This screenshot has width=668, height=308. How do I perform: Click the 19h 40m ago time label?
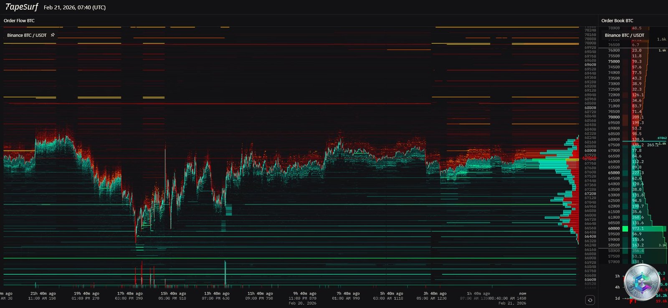tap(86, 293)
